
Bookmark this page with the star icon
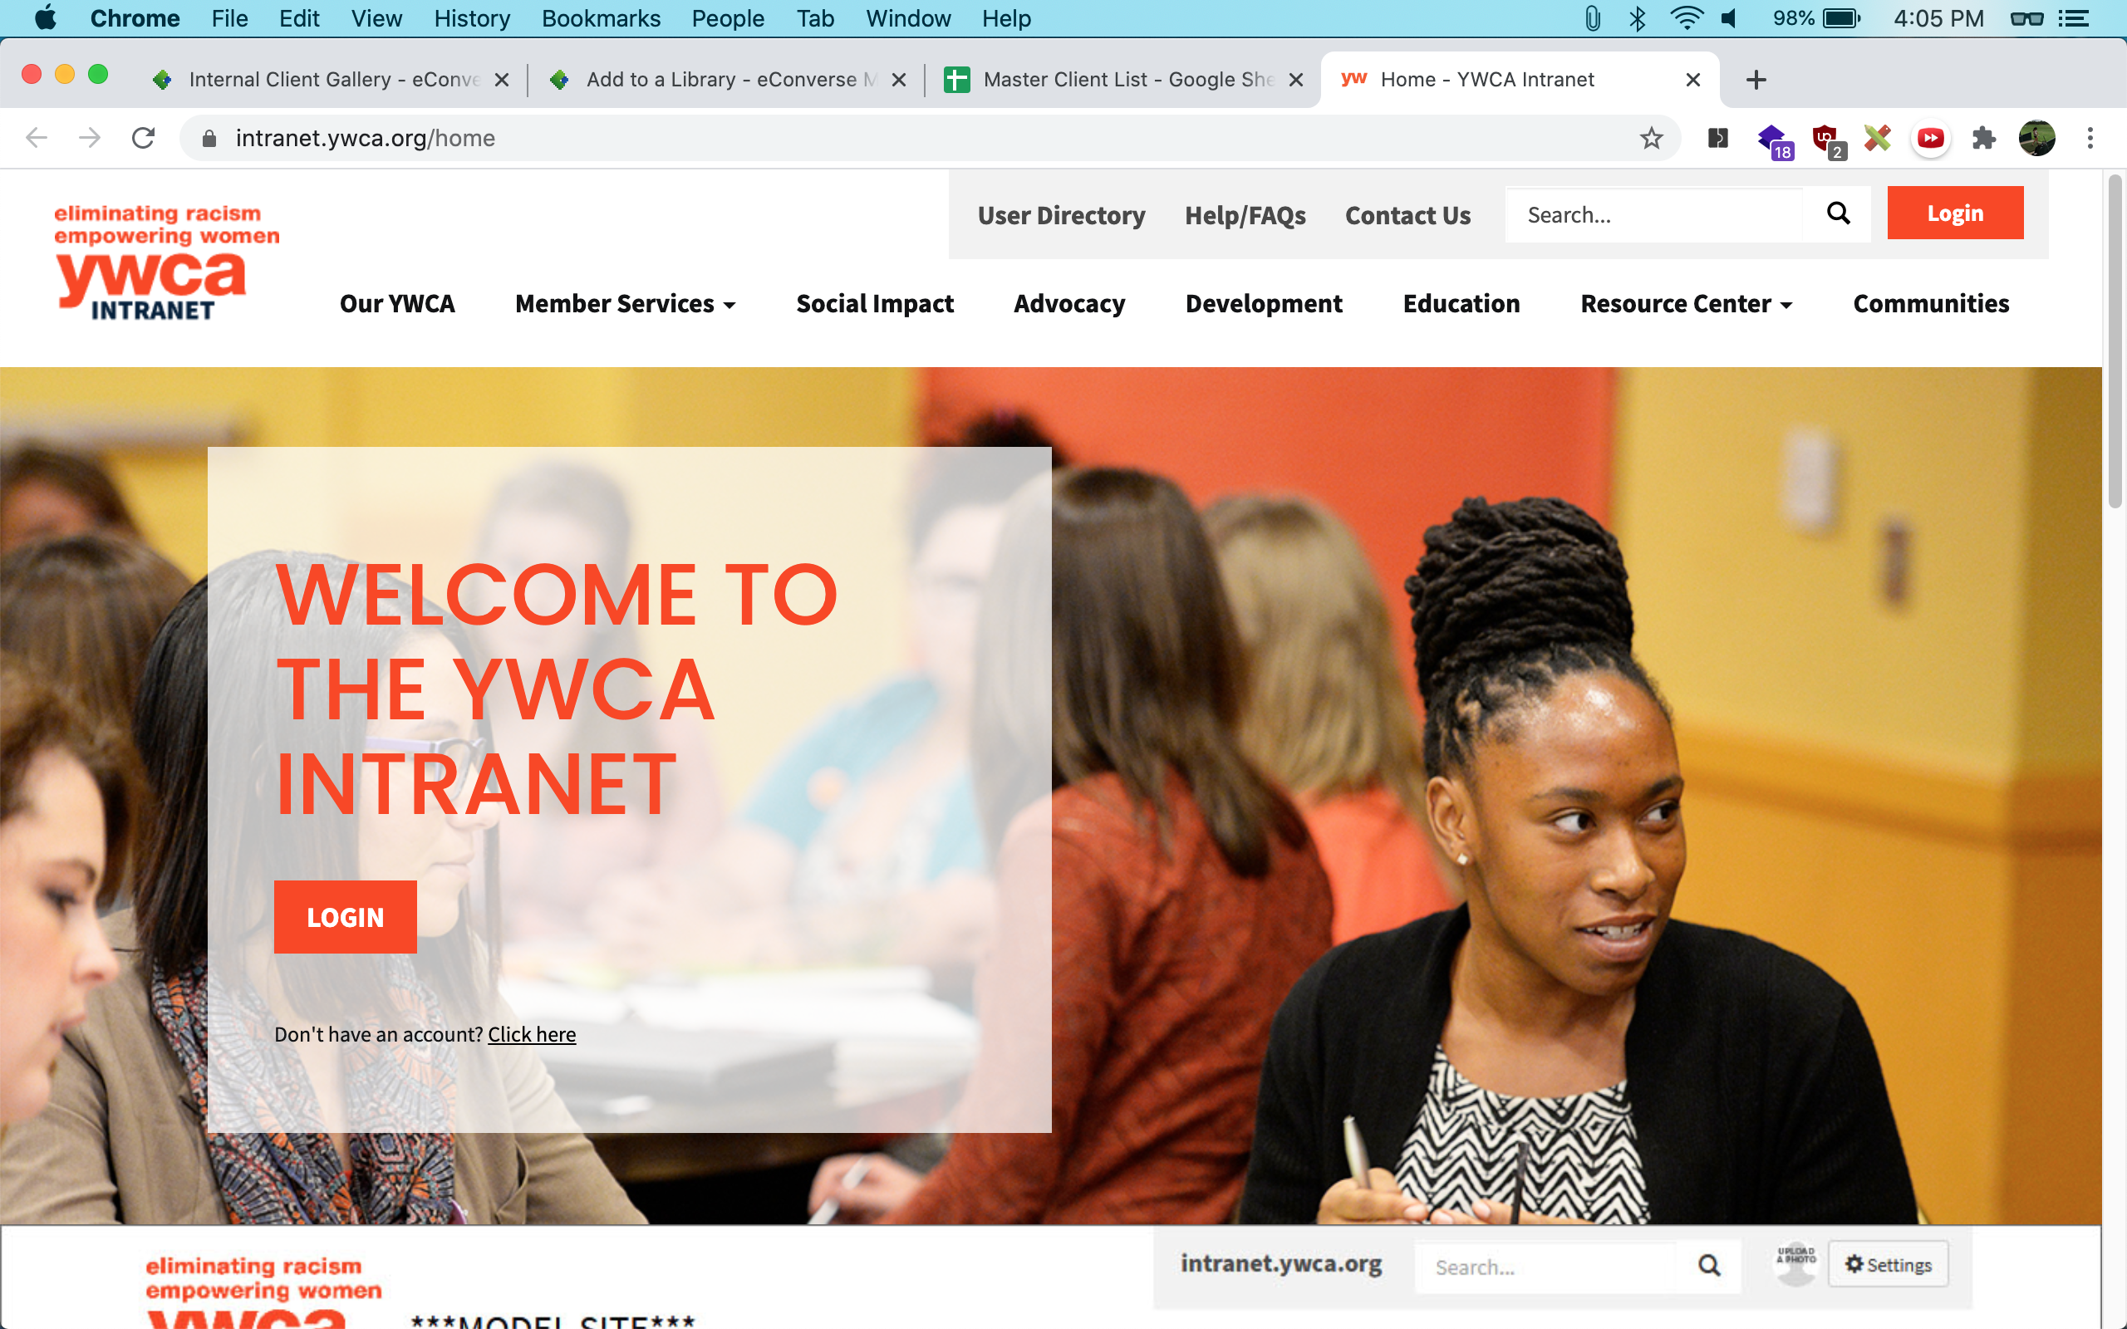[x=1651, y=138]
